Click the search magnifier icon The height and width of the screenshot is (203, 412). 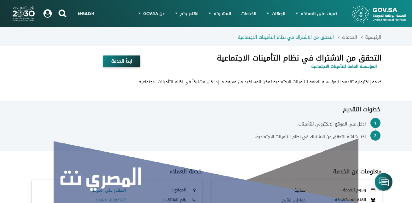click(62, 14)
